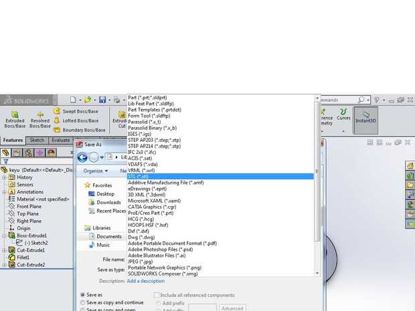
Task: Open the DisplayManager tab icon
Action: (51, 152)
